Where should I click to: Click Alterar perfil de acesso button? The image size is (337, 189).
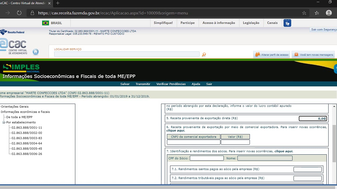point(272,55)
